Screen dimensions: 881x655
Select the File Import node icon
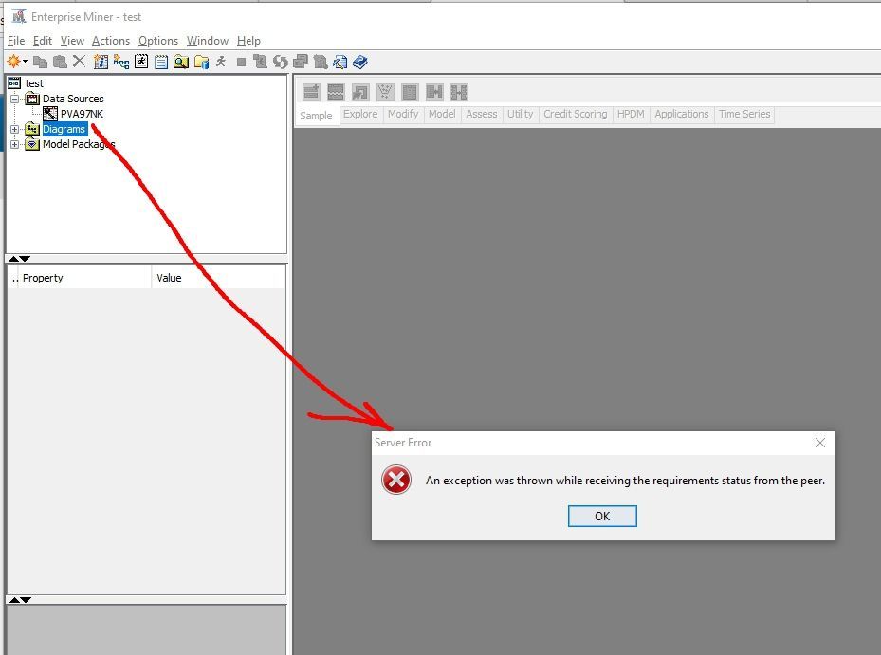click(x=360, y=92)
